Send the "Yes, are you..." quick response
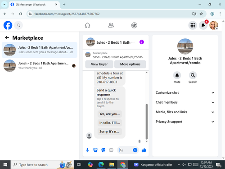This screenshot has width=225, height=169. pos(110,114)
